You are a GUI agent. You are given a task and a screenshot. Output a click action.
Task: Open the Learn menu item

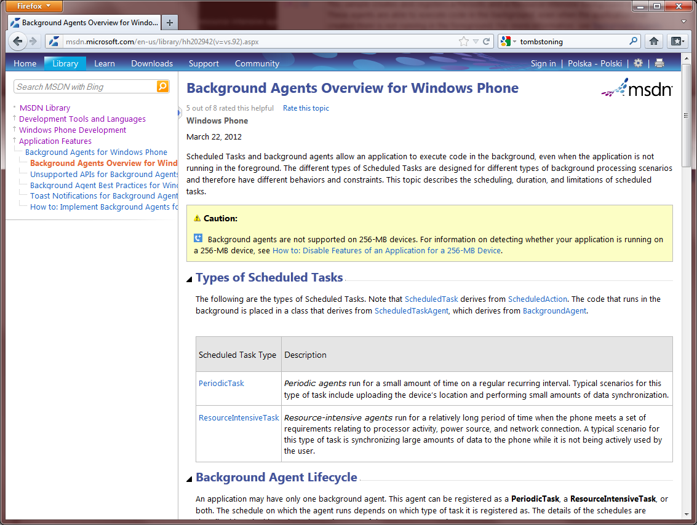(105, 63)
